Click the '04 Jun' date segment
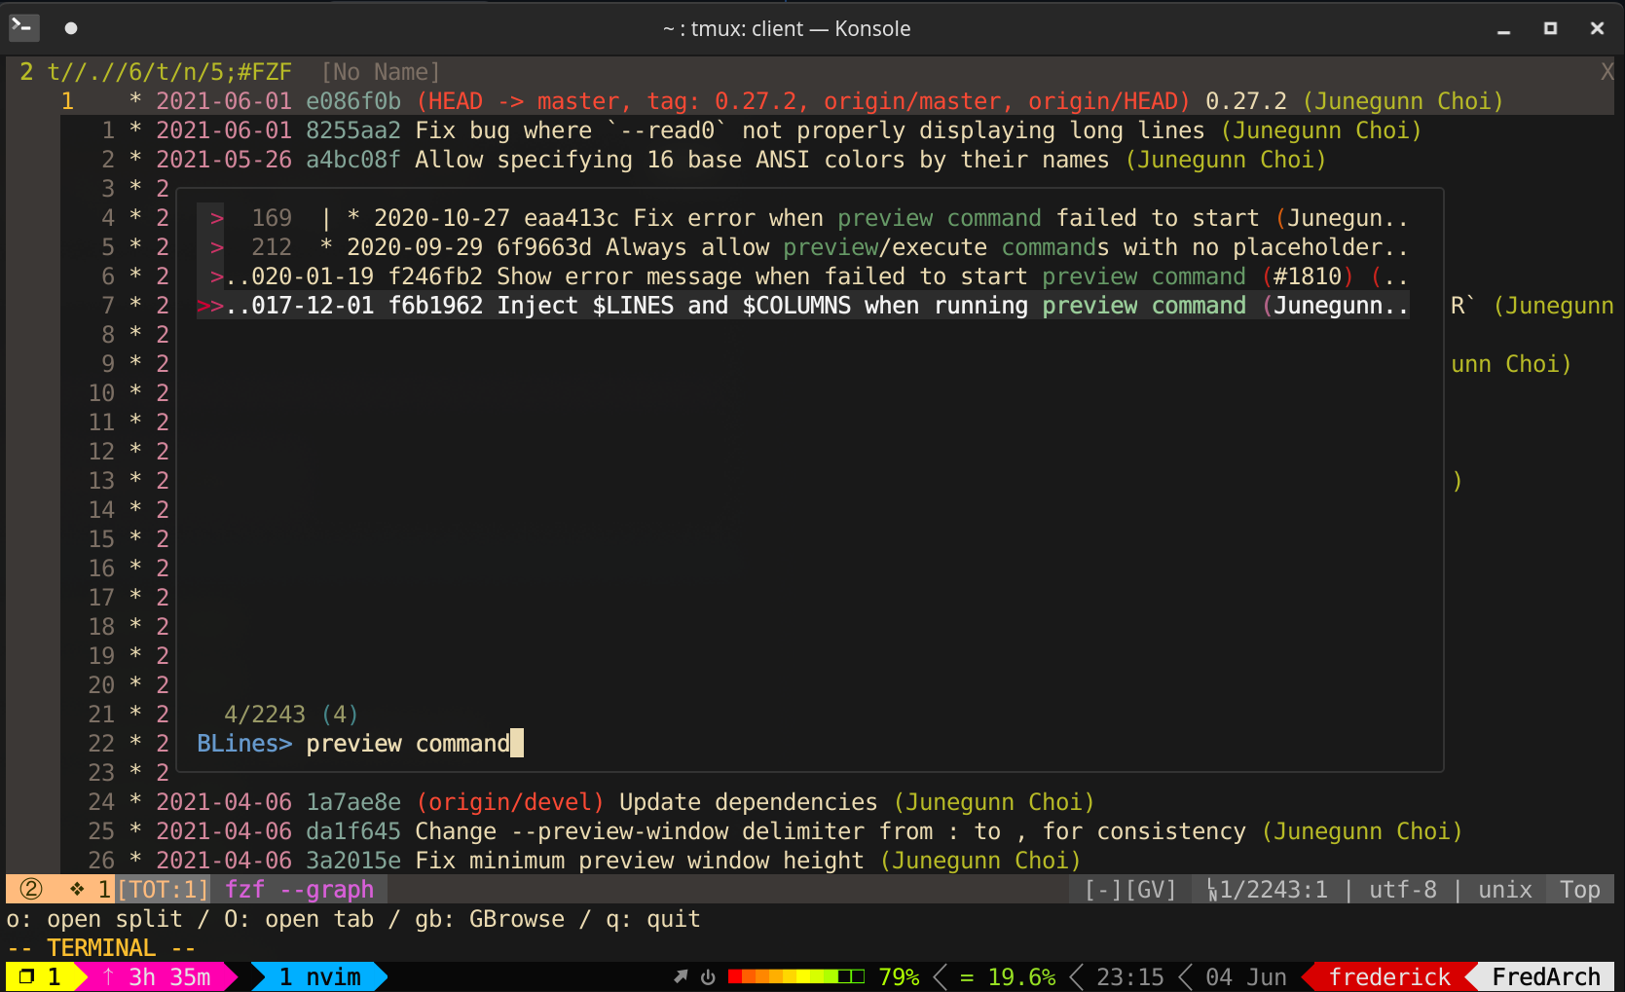Screen dimensions: 1625x992 (x=1245, y=976)
